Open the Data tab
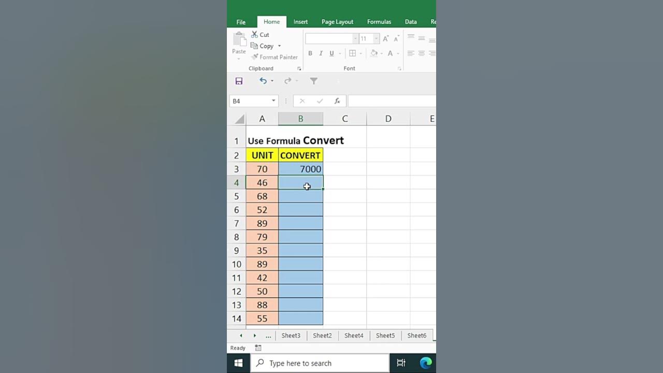 coord(411,22)
